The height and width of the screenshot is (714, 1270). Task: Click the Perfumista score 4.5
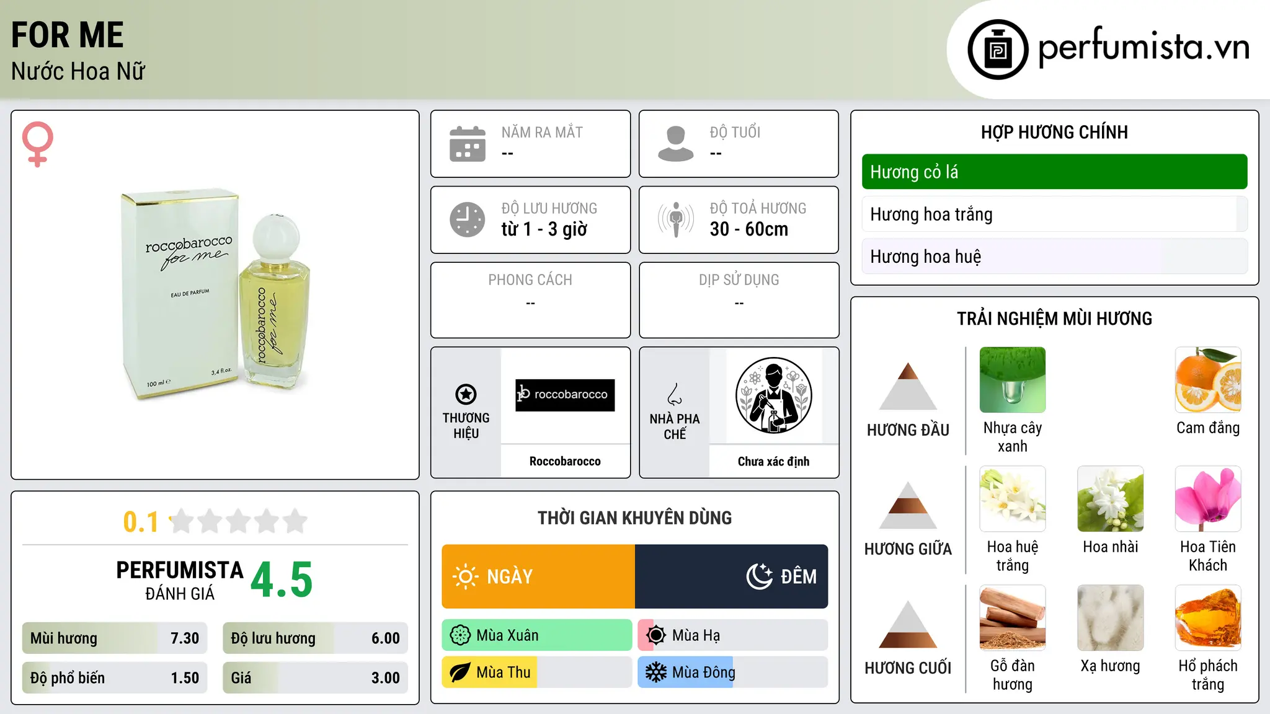click(282, 580)
